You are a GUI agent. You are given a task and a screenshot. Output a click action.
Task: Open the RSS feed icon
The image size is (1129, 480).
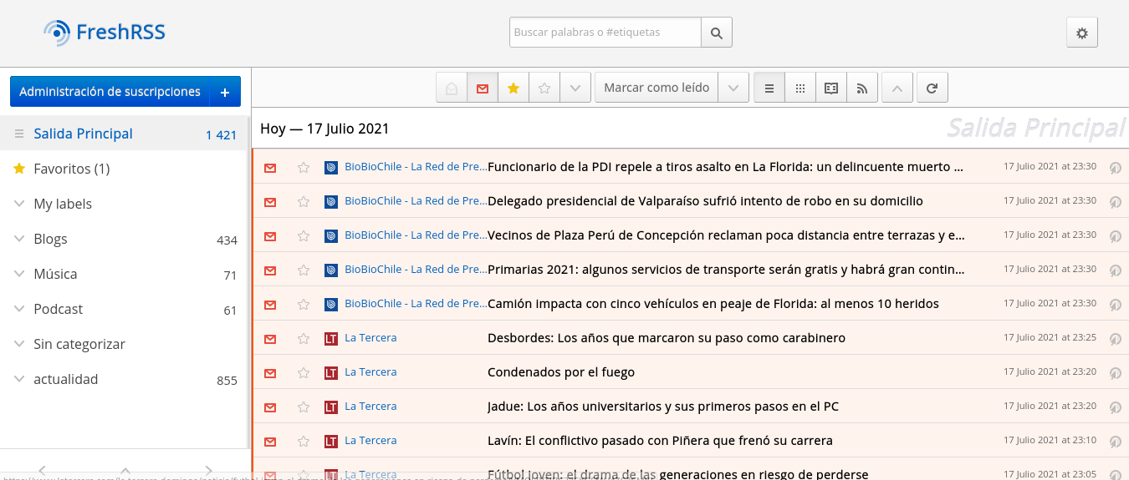click(862, 88)
